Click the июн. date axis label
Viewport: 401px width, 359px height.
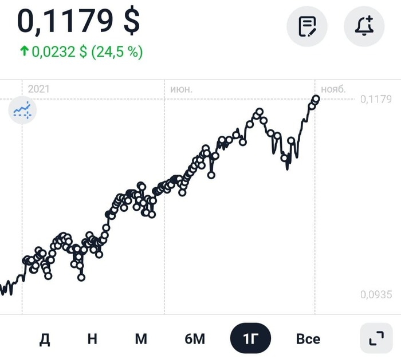(182, 89)
